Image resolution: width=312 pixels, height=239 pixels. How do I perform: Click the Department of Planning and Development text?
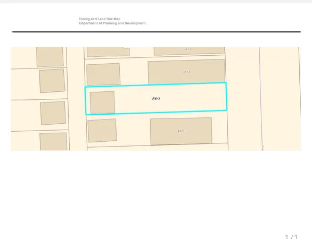click(112, 23)
